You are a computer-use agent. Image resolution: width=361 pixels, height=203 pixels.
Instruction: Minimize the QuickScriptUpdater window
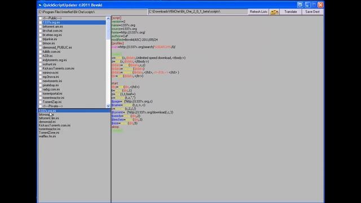click(x=307, y=5)
